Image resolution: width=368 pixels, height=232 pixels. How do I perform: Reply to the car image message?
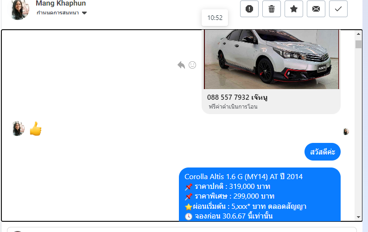[x=181, y=65]
